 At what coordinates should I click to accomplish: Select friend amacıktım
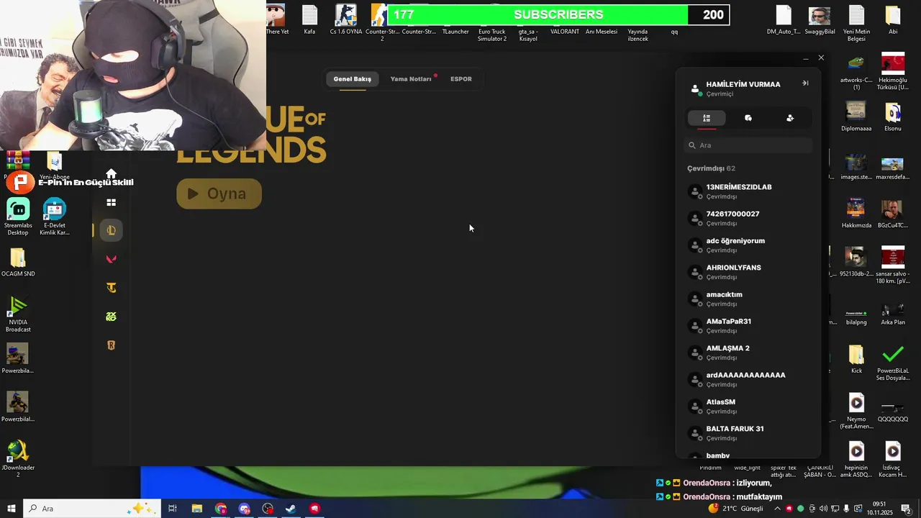pyautogui.click(x=748, y=299)
